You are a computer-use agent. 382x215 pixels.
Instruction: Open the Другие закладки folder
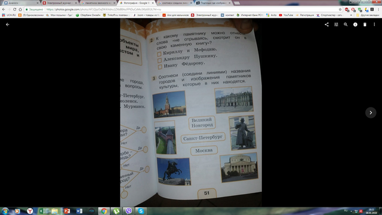click(x=368, y=15)
